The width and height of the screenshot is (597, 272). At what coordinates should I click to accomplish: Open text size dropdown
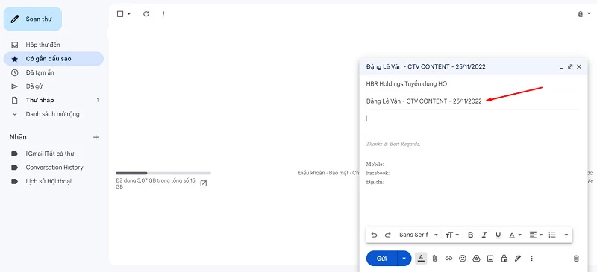point(452,235)
